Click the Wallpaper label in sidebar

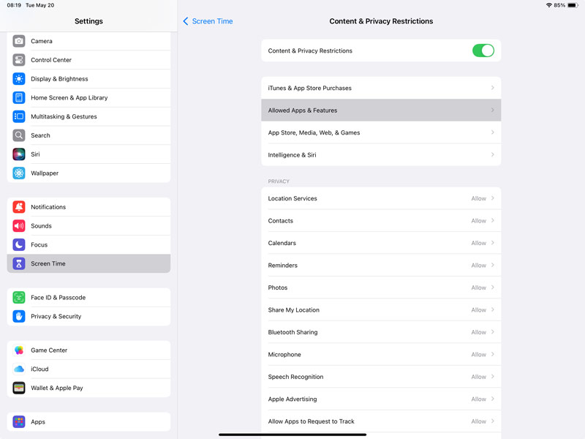point(45,173)
